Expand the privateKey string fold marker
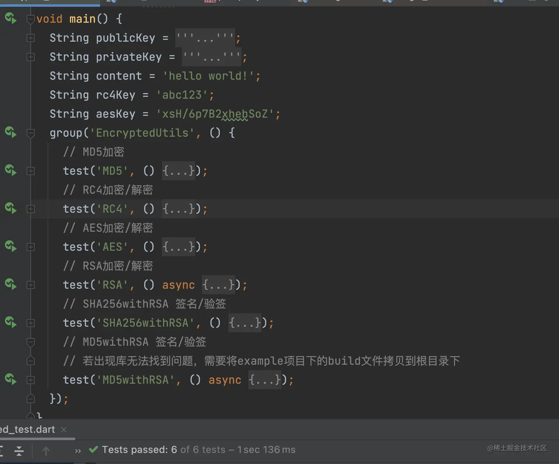 (31, 57)
